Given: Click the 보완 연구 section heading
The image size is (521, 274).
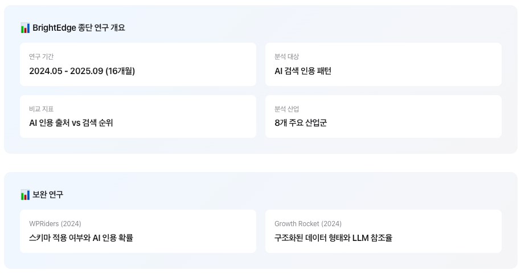Looking at the screenshot, I should 48,194.
